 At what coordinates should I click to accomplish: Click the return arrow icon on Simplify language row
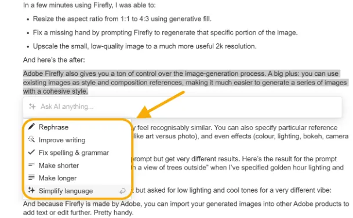click(x=122, y=191)
